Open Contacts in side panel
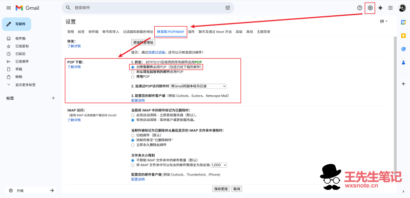Screen dimensions: 410x198 click(403, 62)
